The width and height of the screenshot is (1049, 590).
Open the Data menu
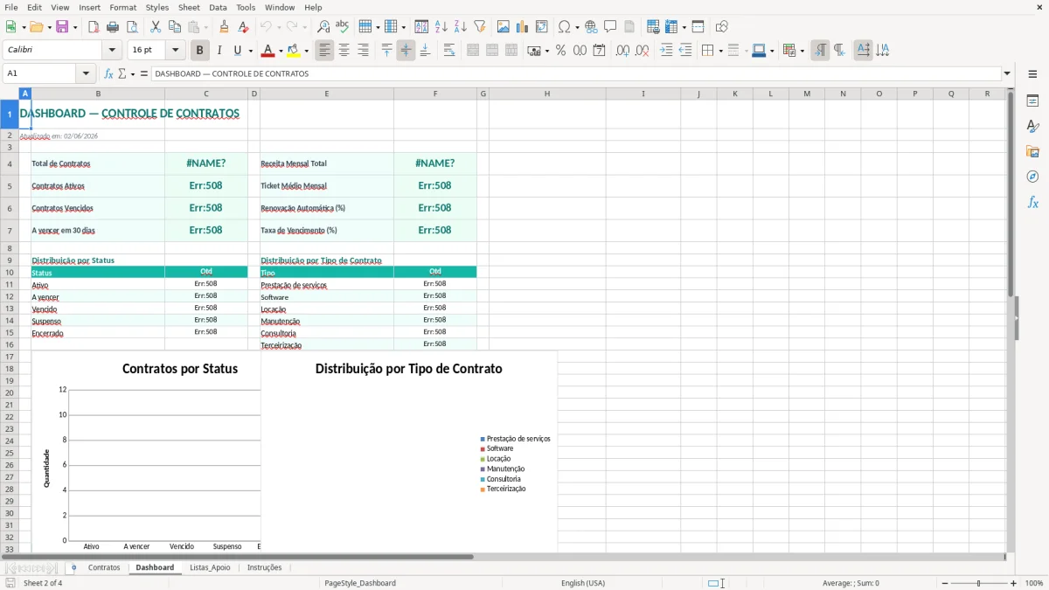(218, 7)
